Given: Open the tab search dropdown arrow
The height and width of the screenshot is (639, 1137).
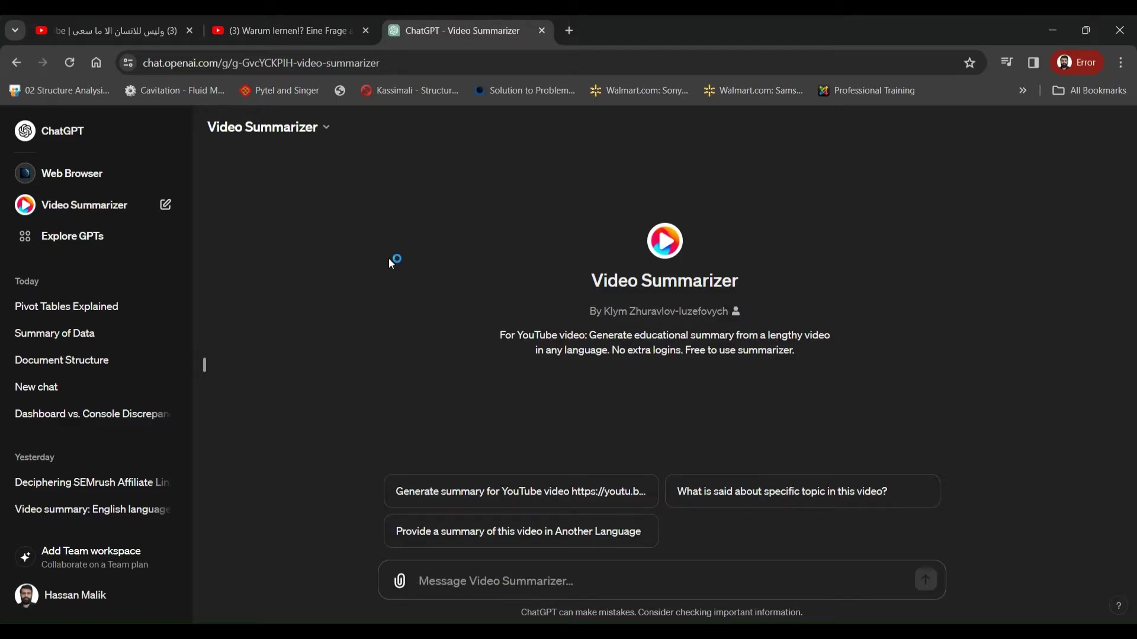Looking at the screenshot, I should [15, 31].
